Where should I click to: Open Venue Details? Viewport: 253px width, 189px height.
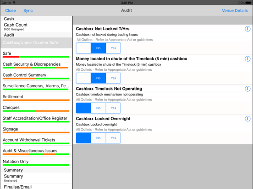pos(235,10)
